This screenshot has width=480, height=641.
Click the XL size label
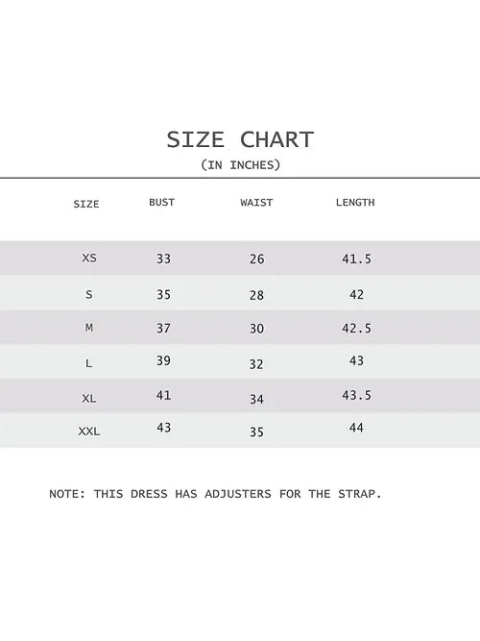(89, 398)
